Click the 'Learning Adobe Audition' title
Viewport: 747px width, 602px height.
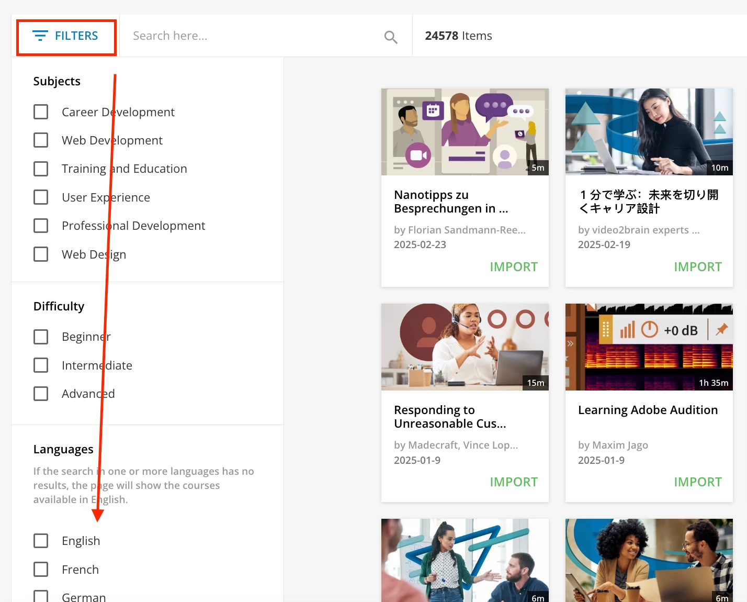[648, 410]
